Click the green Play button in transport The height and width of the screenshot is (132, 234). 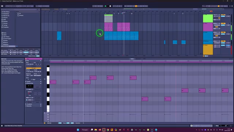click(106, 6)
